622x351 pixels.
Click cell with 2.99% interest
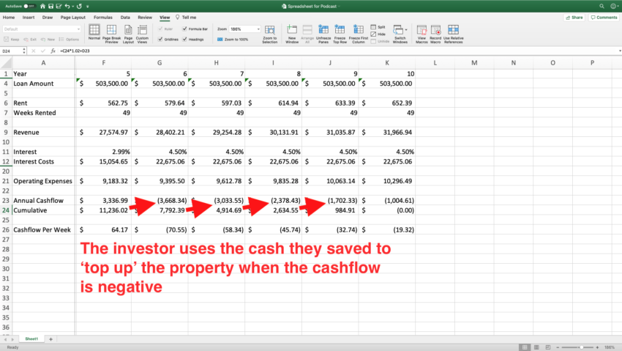(103, 152)
